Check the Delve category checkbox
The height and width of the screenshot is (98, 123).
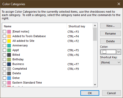coord(4,78)
